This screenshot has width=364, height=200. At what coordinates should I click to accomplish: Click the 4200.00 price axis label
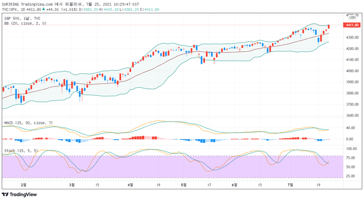tap(353, 49)
